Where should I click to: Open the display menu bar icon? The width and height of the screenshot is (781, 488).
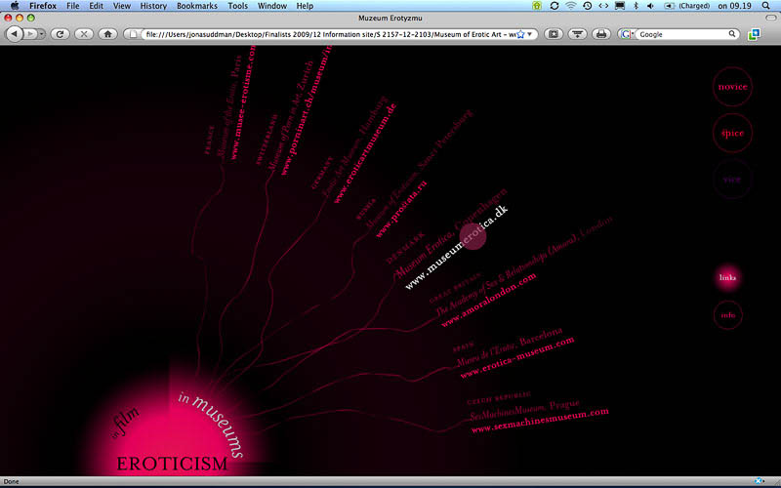click(x=620, y=6)
